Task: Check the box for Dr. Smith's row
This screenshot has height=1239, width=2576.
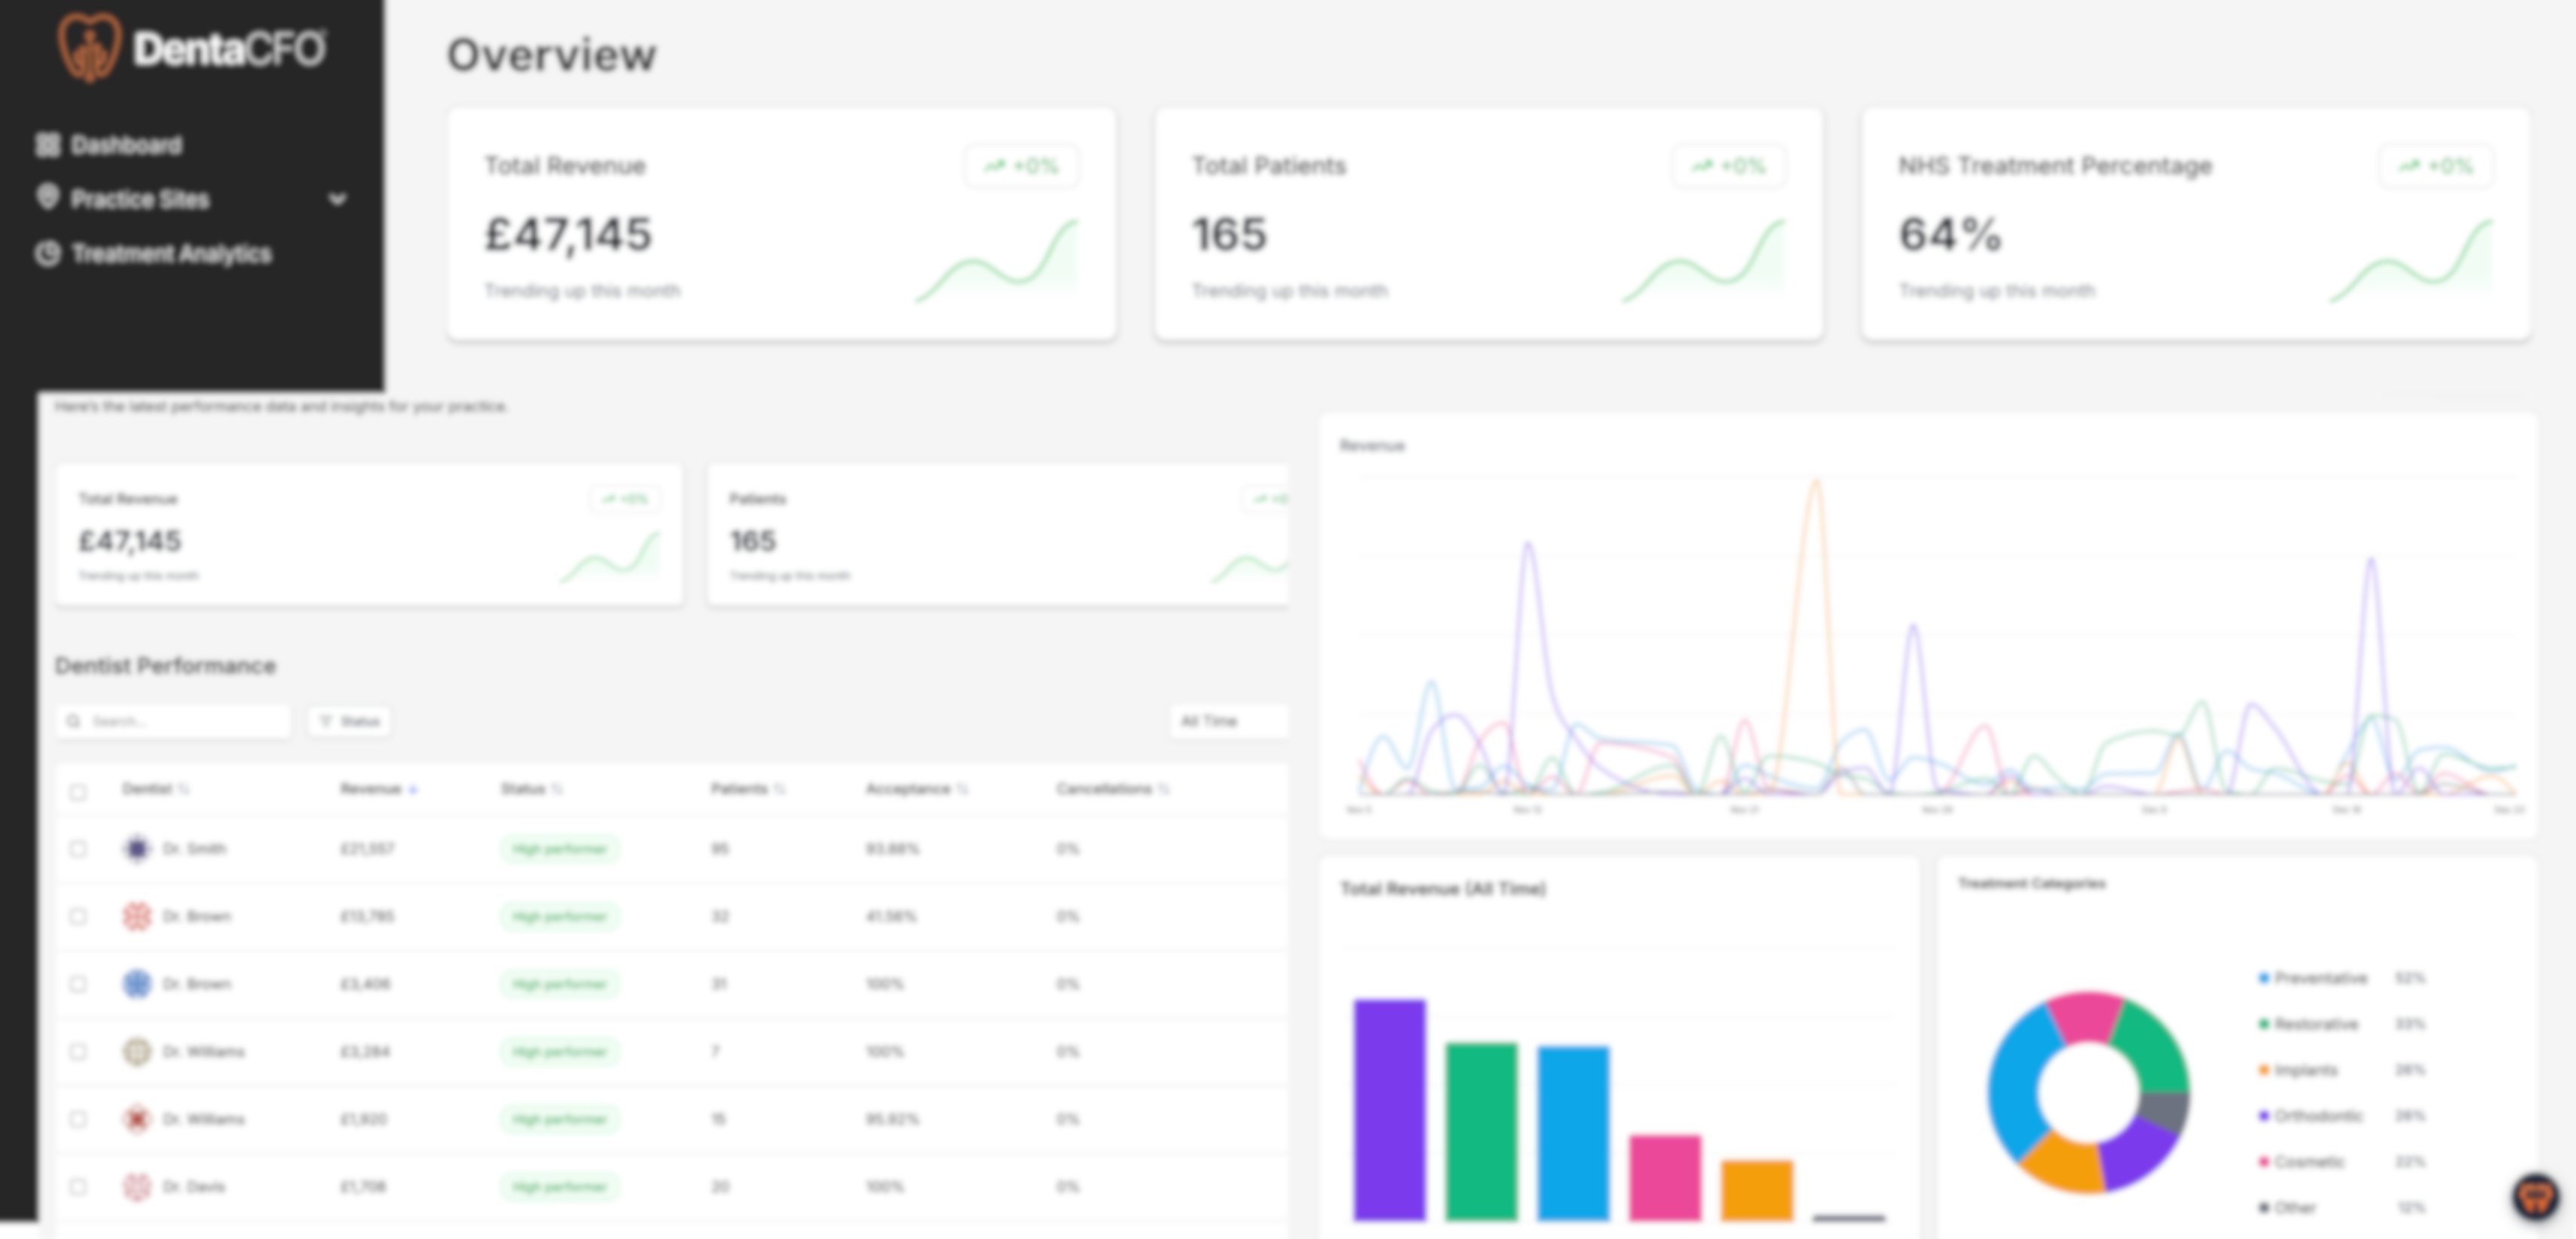Action: (78, 848)
